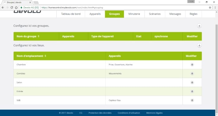Open Mentions légales footer link
Image resolution: width=218 pixels, height=116 pixels.
coord(154,113)
